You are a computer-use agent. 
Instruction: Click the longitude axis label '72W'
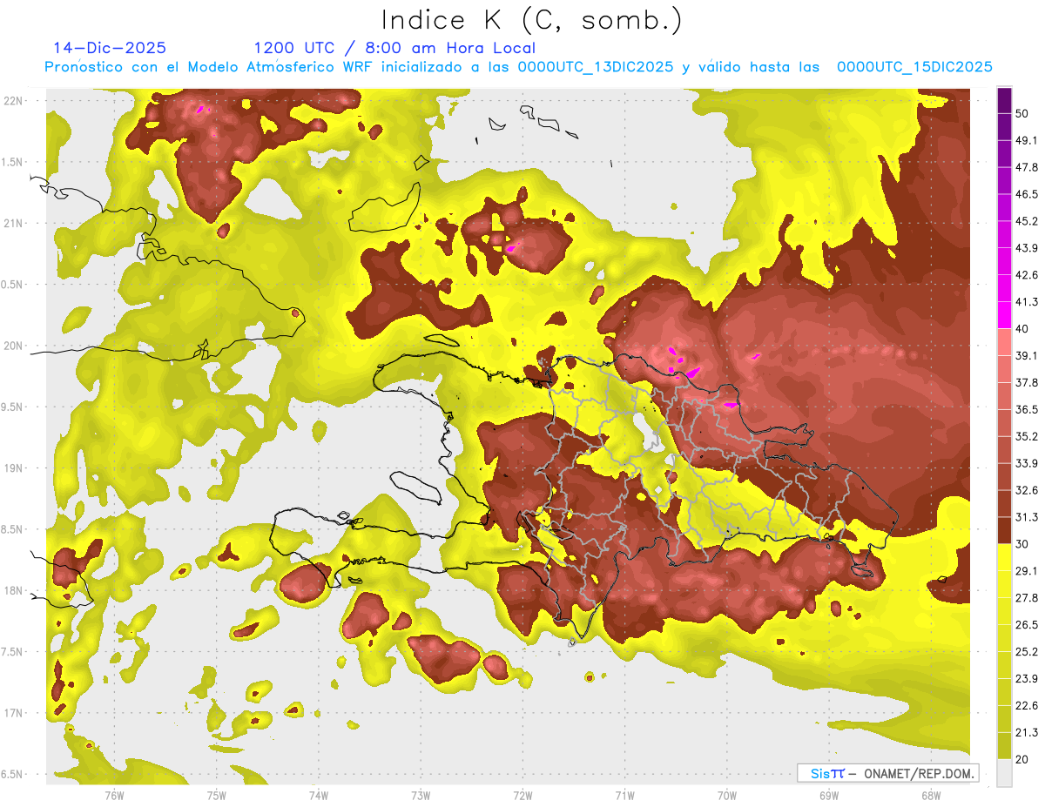(522, 795)
